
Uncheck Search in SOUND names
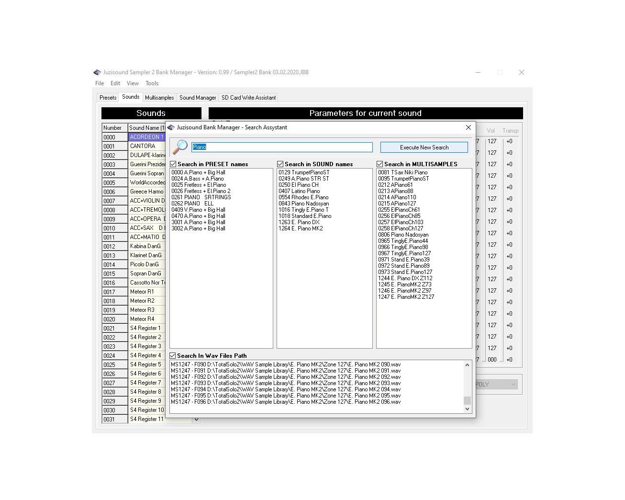[x=280, y=164]
